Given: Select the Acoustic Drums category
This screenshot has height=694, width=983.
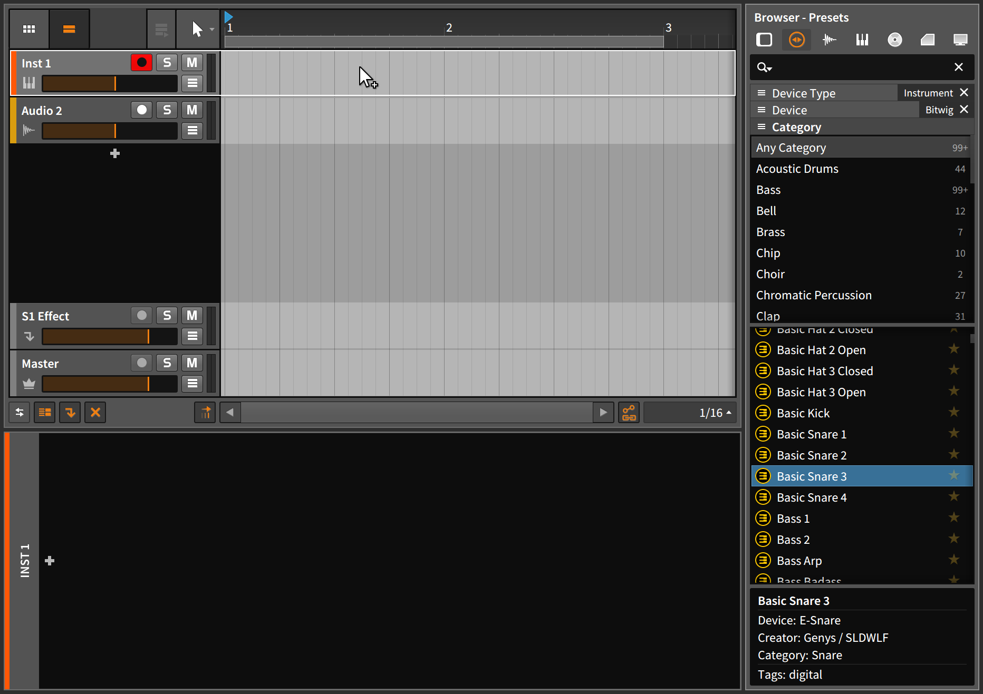Looking at the screenshot, I should 797,169.
